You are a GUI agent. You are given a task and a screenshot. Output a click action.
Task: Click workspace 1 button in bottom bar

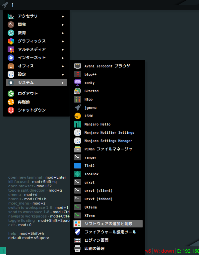pos(3,251)
